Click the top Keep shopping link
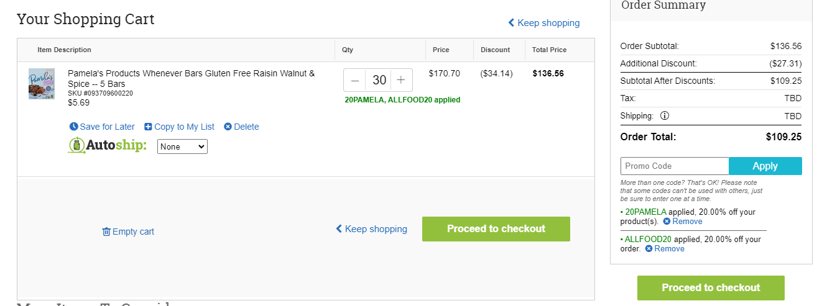Screen dimensions: 822x306 [543, 23]
